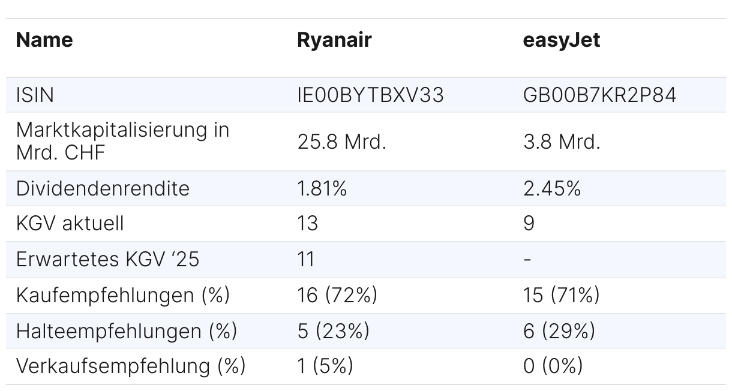Click easyJet's ISIN GB00B7KR2P84

[x=599, y=95]
